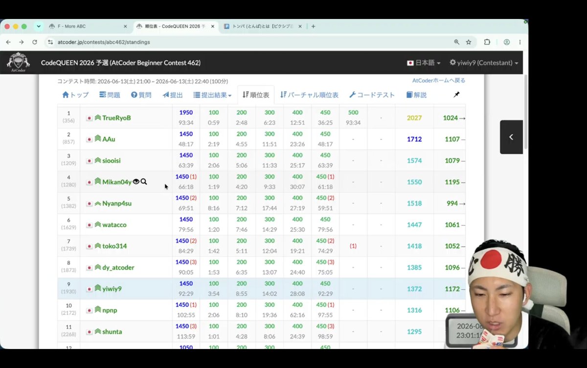Viewport: 587px width, 368px height.
Task: Reload the AtCoder standings page
Action: point(34,42)
